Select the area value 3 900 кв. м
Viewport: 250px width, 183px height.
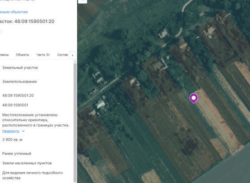tap(12, 140)
